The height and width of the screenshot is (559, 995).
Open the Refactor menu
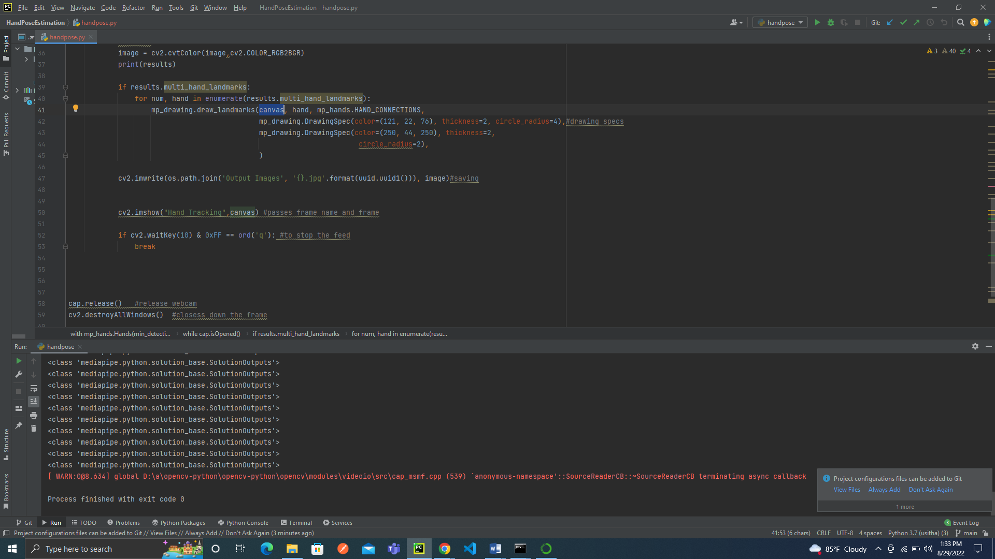tap(133, 7)
